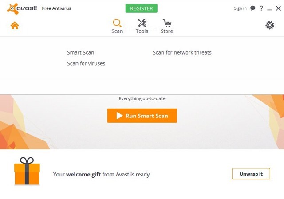Click the welcome gift message text
Viewport: 284px width, 199px height.
(101, 175)
